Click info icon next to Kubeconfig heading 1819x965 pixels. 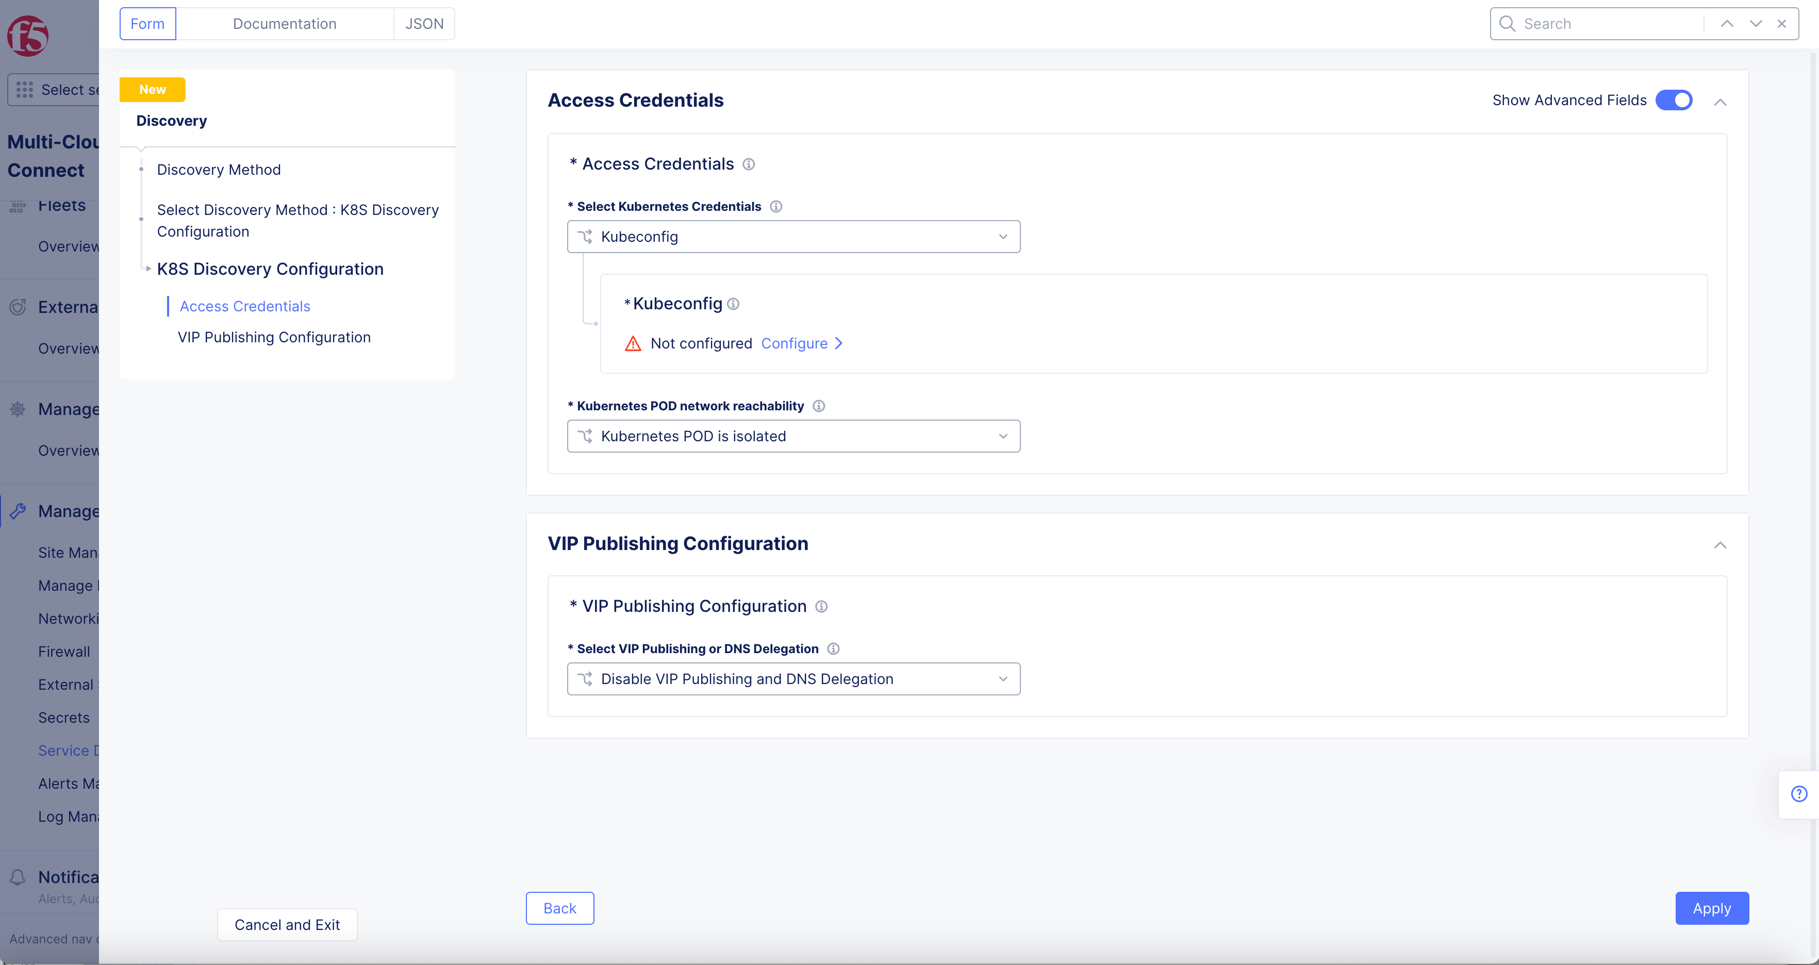point(733,304)
